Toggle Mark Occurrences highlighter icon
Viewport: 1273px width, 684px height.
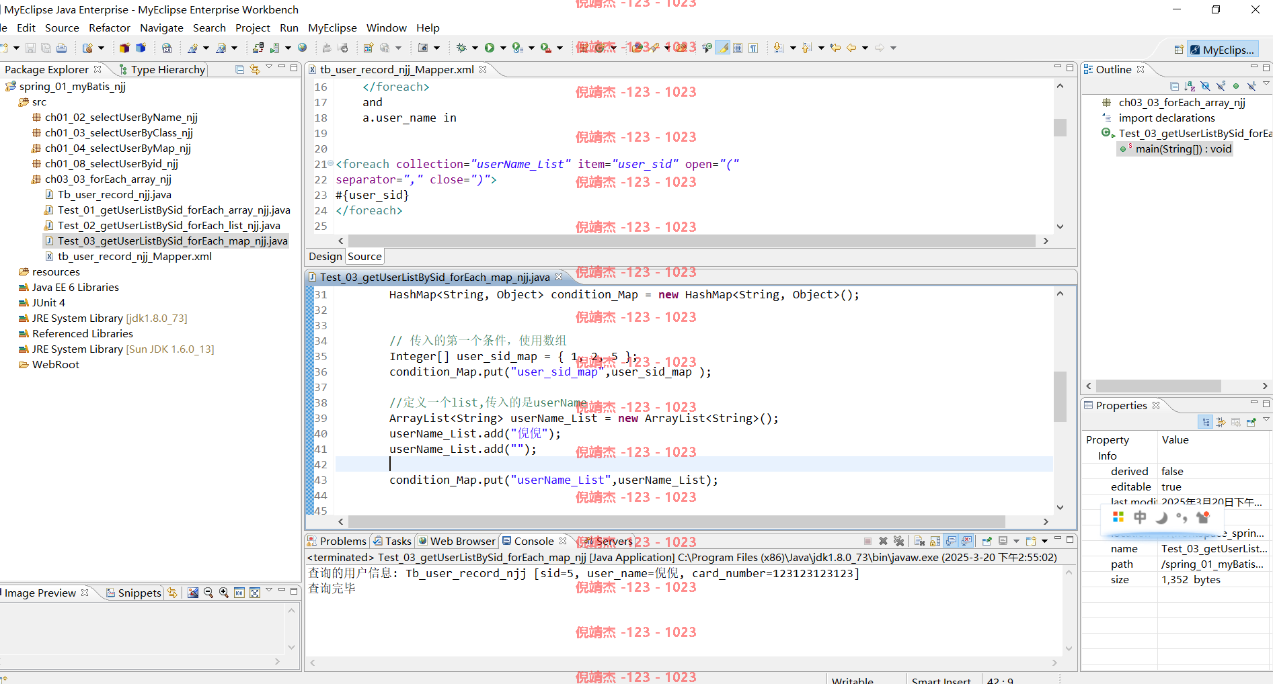pos(723,48)
